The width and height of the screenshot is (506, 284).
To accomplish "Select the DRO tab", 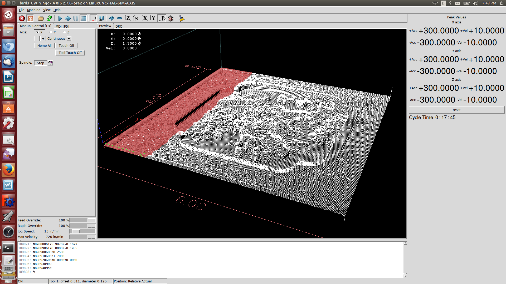I will click(119, 26).
